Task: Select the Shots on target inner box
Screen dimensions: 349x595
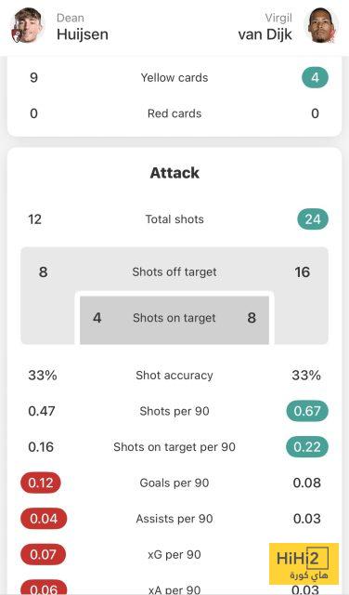Action: (x=174, y=318)
